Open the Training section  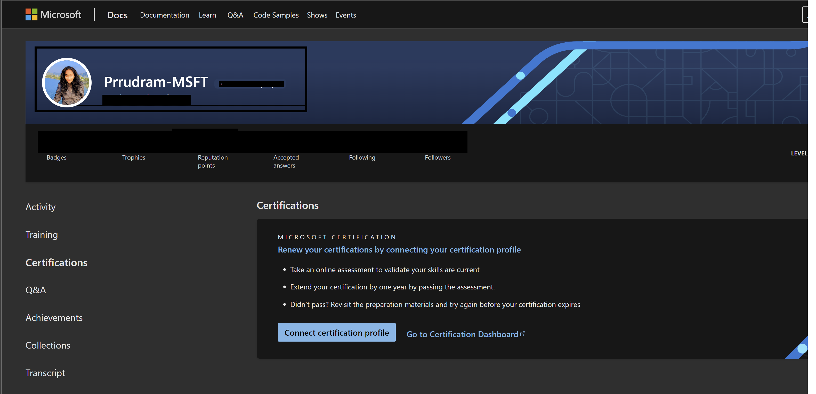42,234
